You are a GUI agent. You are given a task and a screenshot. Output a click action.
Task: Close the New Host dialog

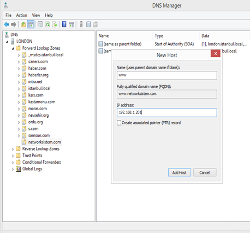tap(216, 53)
